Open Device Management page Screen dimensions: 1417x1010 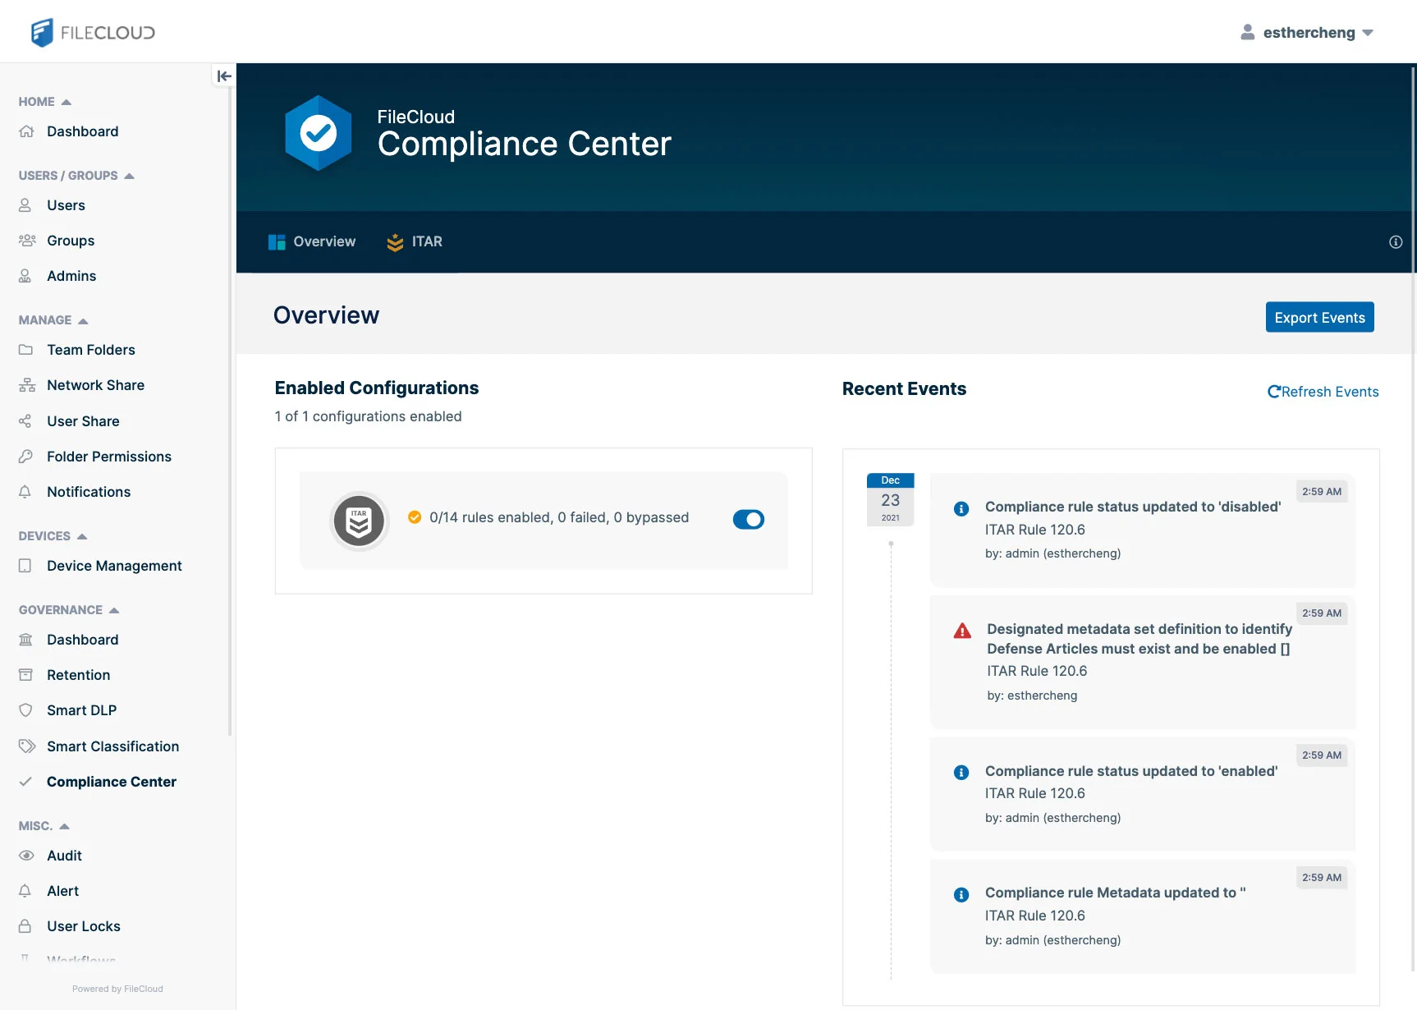point(114,566)
